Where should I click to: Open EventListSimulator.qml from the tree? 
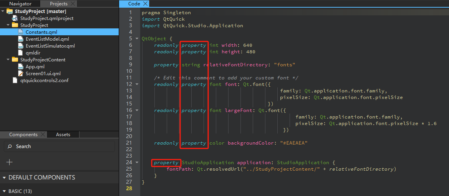[50, 46]
